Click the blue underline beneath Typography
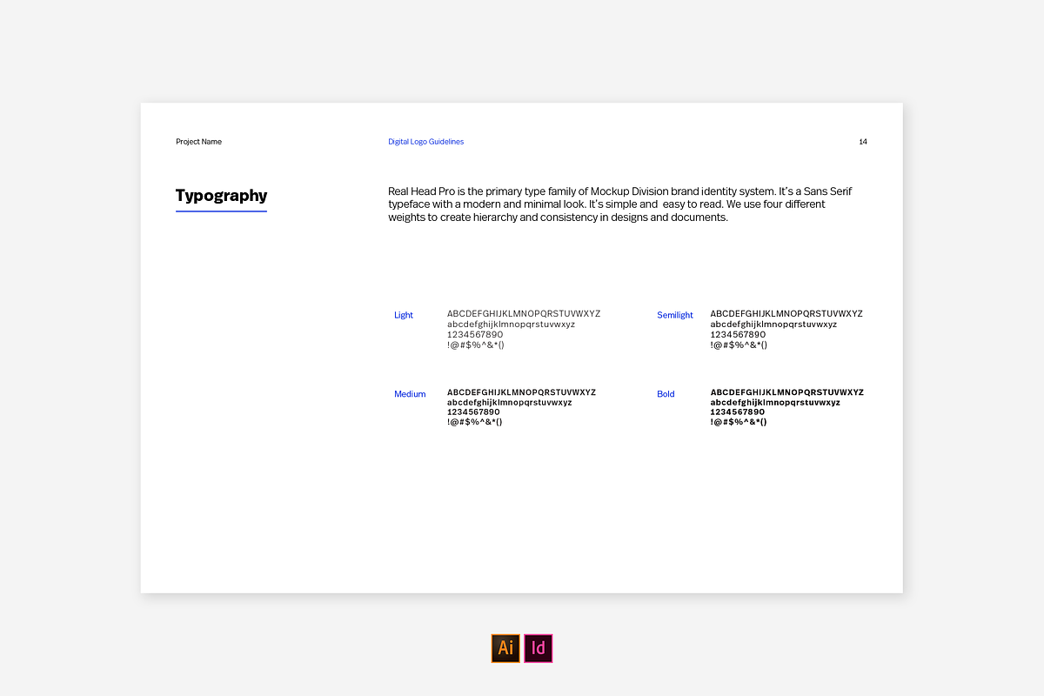1044x696 pixels. [x=221, y=211]
